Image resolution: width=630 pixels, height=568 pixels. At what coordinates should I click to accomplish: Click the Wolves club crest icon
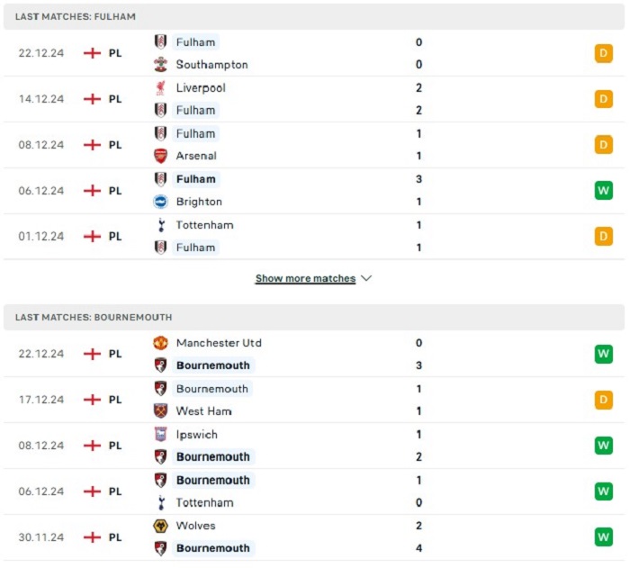click(x=160, y=526)
